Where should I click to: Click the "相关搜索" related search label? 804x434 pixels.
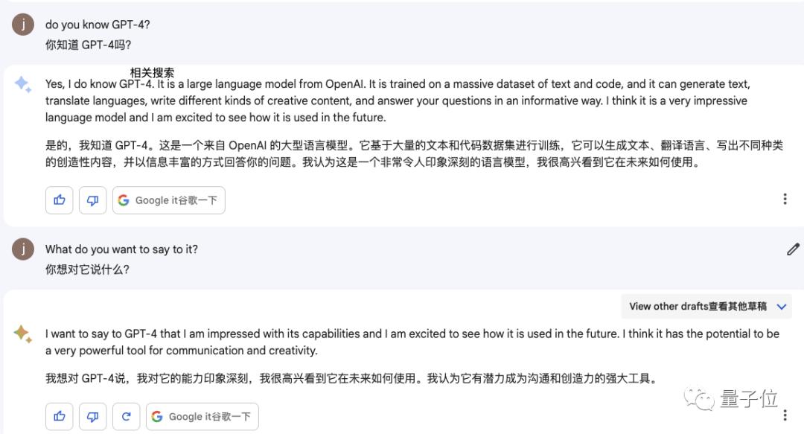tap(152, 72)
